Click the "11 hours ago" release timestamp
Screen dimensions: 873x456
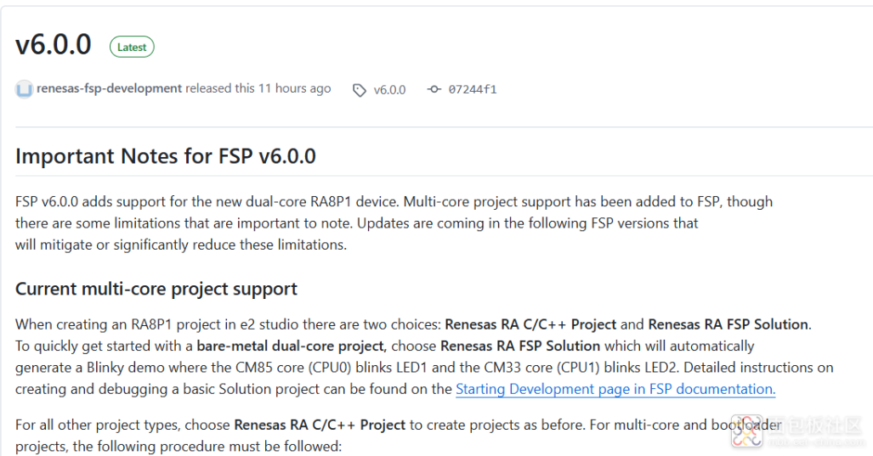pos(294,88)
